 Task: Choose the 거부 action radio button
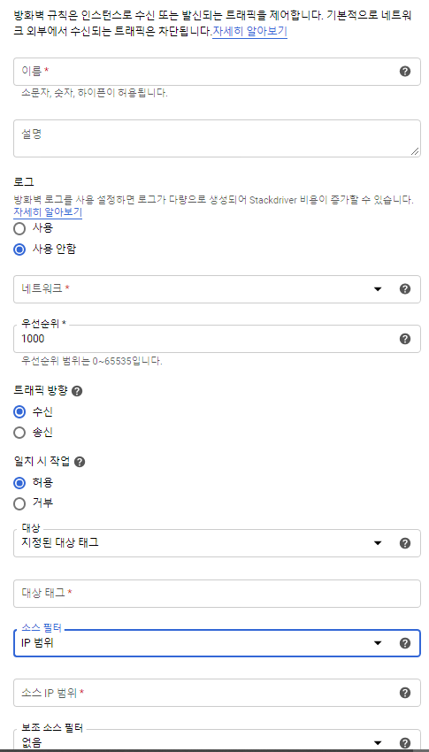click(19, 503)
